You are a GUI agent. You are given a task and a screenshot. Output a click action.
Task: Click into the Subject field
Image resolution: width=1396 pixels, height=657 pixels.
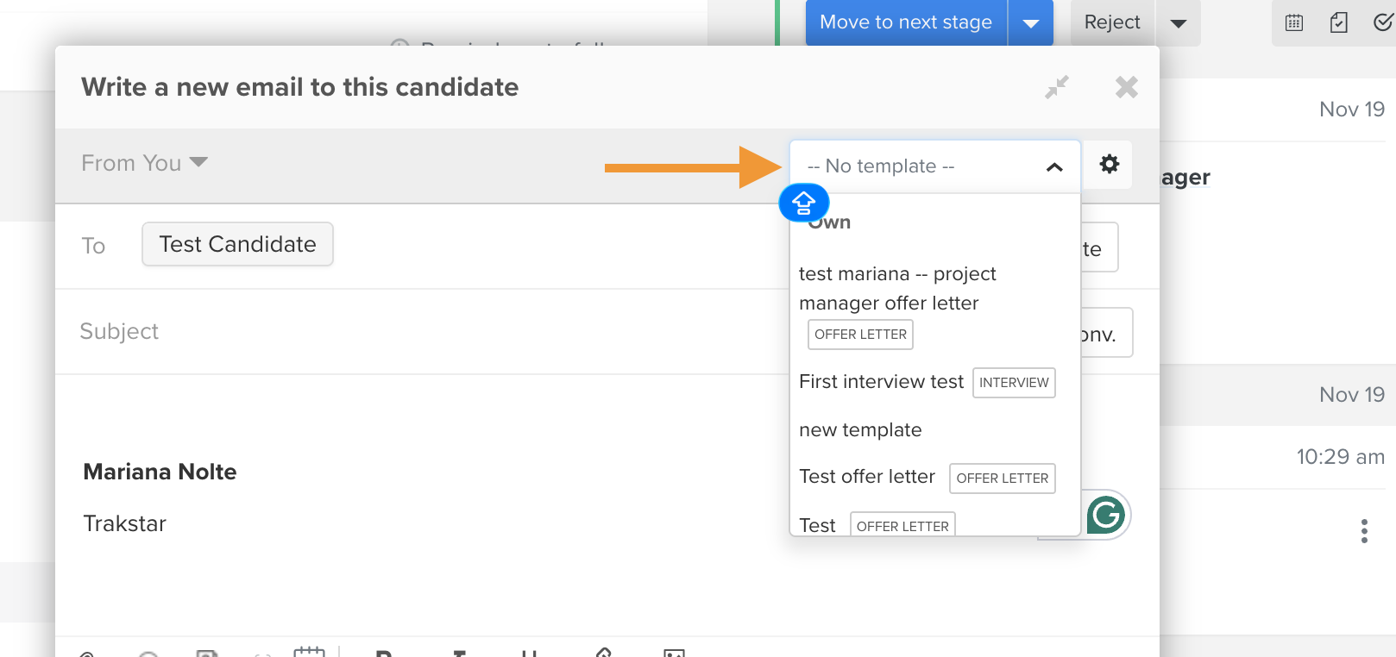[x=423, y=331]
